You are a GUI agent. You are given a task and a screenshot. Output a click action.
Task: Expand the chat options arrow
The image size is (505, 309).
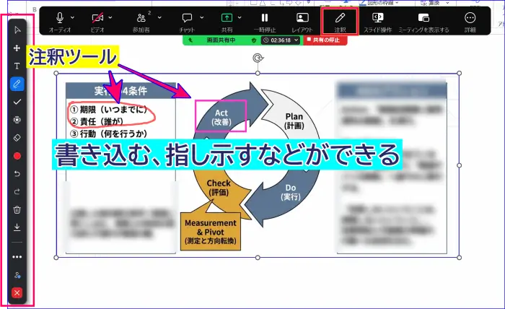[x=201, y=17]
